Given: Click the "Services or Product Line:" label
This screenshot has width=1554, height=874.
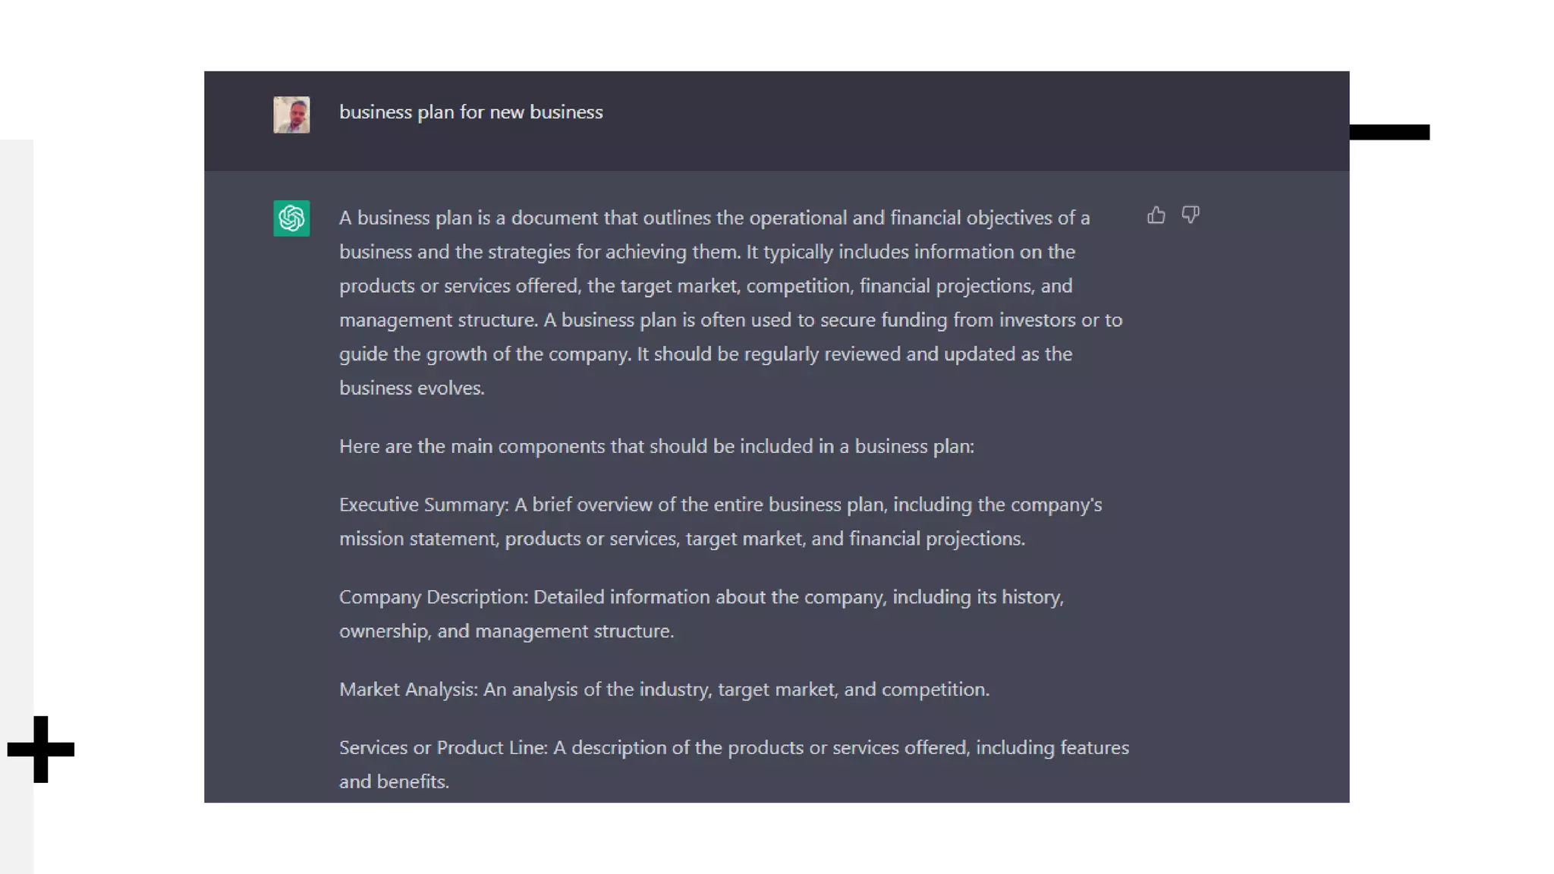Looking at the screenshot, I should 443,748.
